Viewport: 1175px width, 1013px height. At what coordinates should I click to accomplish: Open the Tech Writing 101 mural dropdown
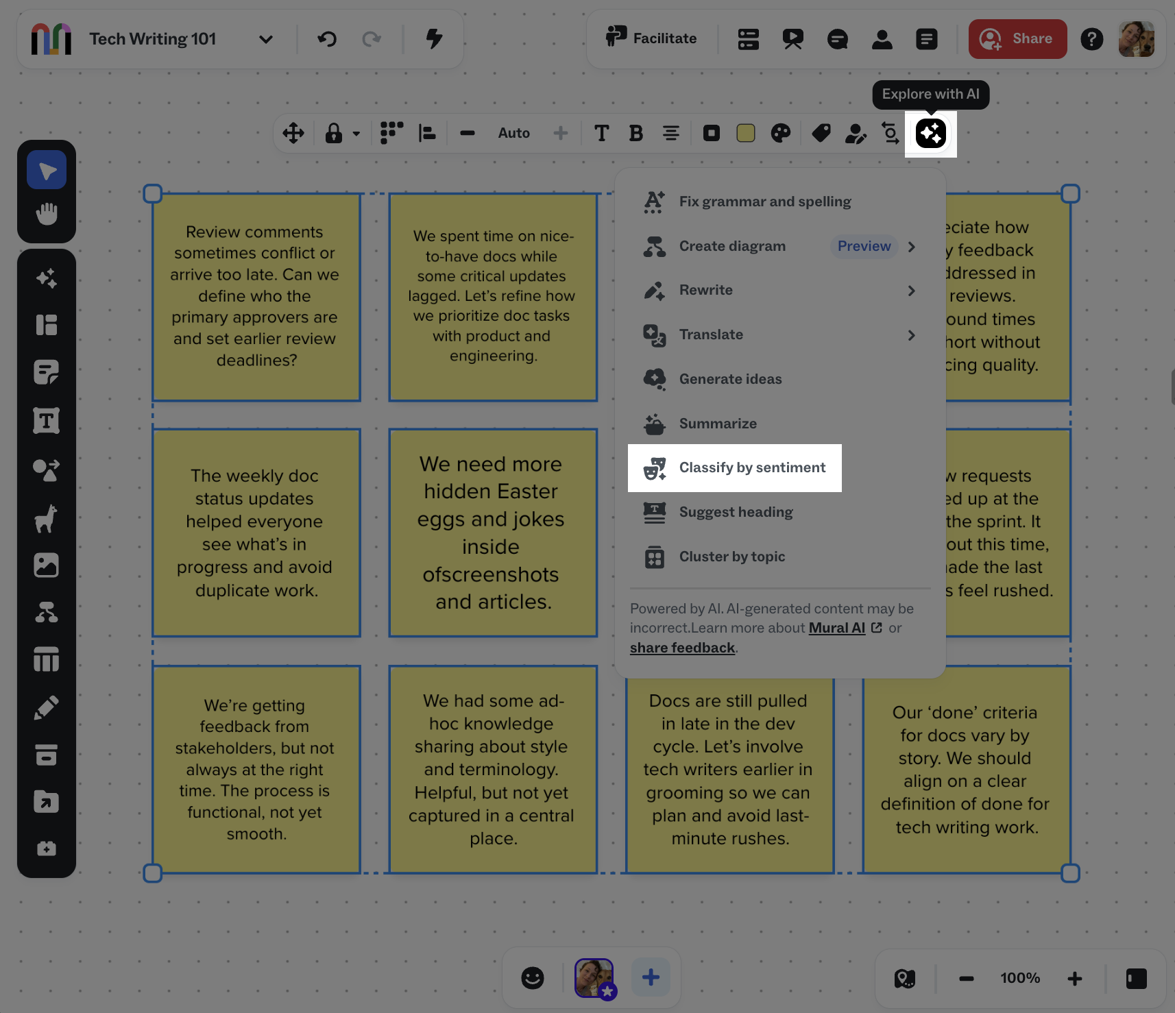(266, 39)
